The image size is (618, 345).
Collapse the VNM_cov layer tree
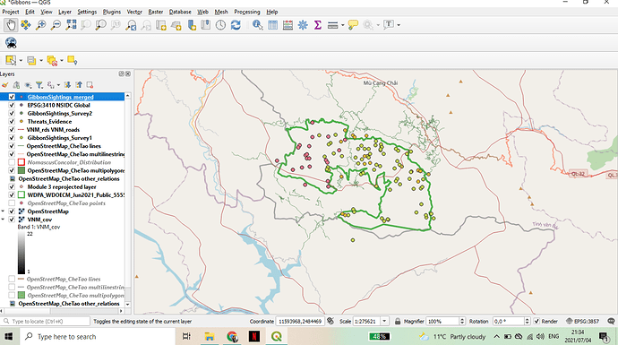tap(4, 220)
